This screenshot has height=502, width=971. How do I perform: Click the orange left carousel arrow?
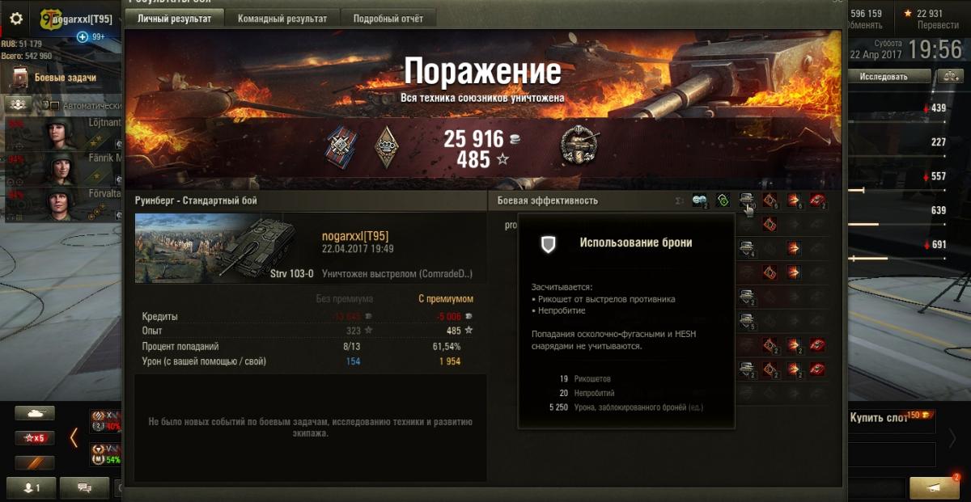coord(74,437)
